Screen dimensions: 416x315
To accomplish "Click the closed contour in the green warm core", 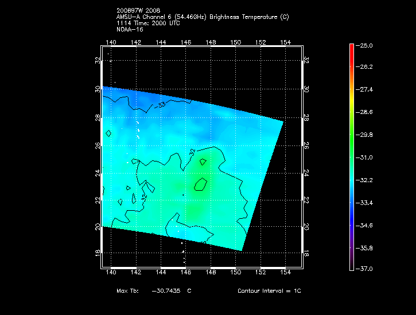I will coord(201,184).
